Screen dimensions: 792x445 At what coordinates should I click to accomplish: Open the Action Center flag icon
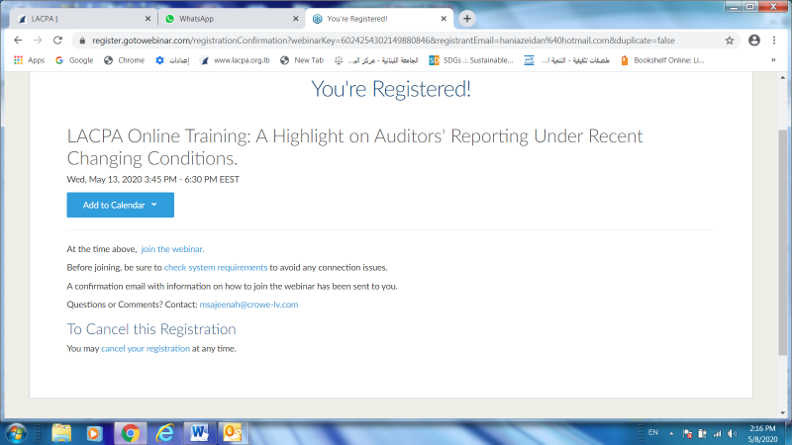[687, 433]
